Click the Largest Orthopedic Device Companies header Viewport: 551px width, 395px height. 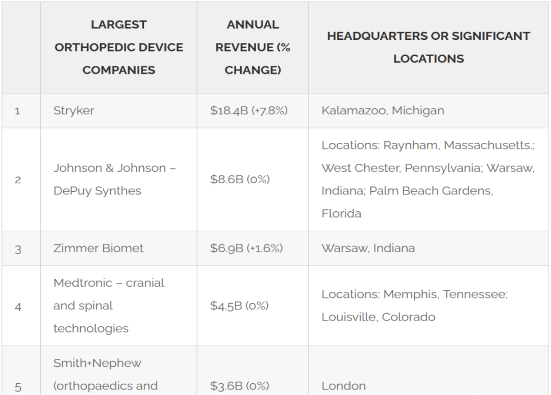click(x=119, y=47)
